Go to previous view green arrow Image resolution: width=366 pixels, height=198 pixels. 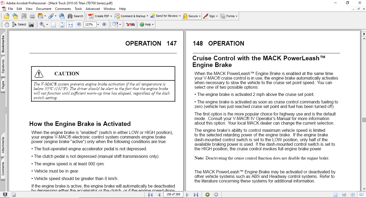[x=207, y=195]
